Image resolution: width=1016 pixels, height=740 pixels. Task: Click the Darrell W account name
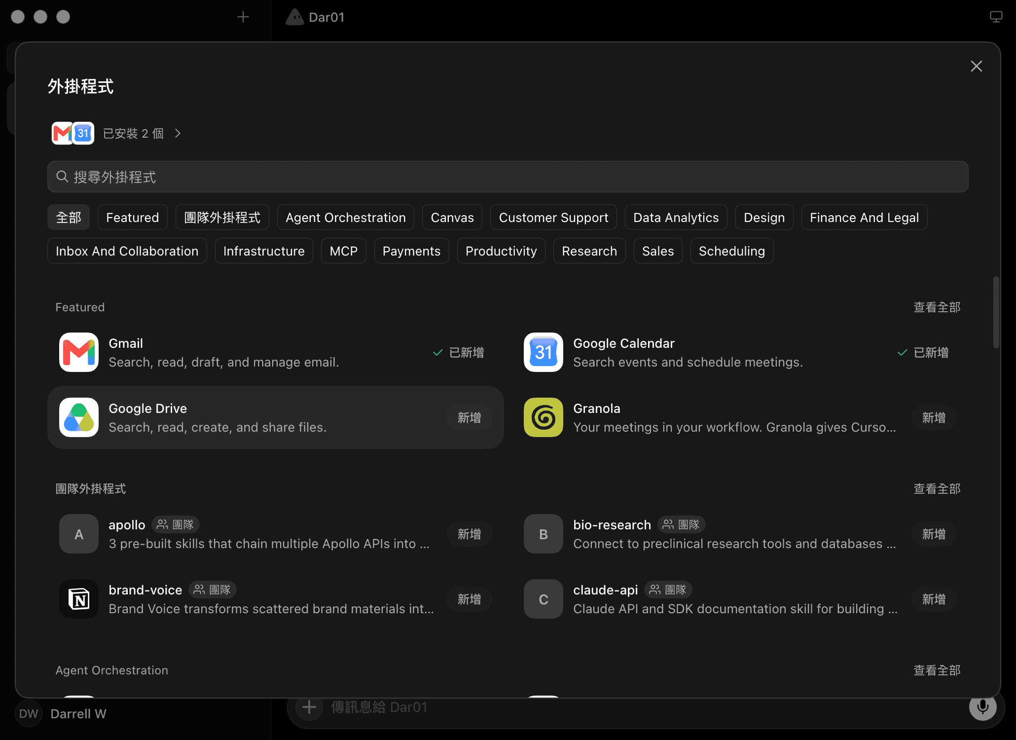pos(78,714)
